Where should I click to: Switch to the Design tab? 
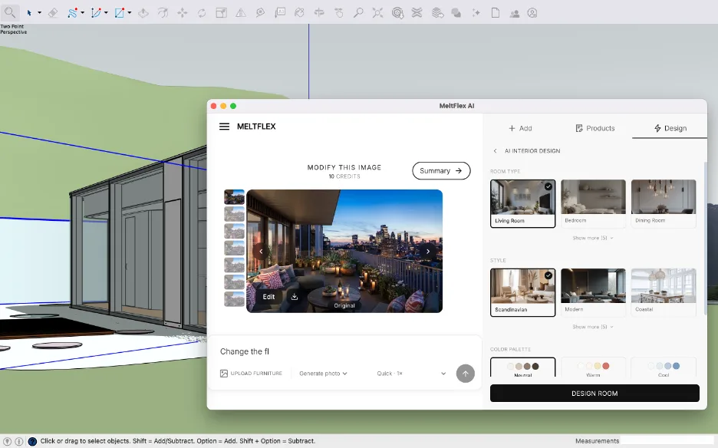[670, 128]
